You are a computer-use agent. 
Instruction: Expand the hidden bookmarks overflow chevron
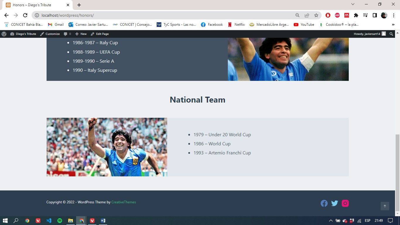pyautogui.click(x=393, y=25)
